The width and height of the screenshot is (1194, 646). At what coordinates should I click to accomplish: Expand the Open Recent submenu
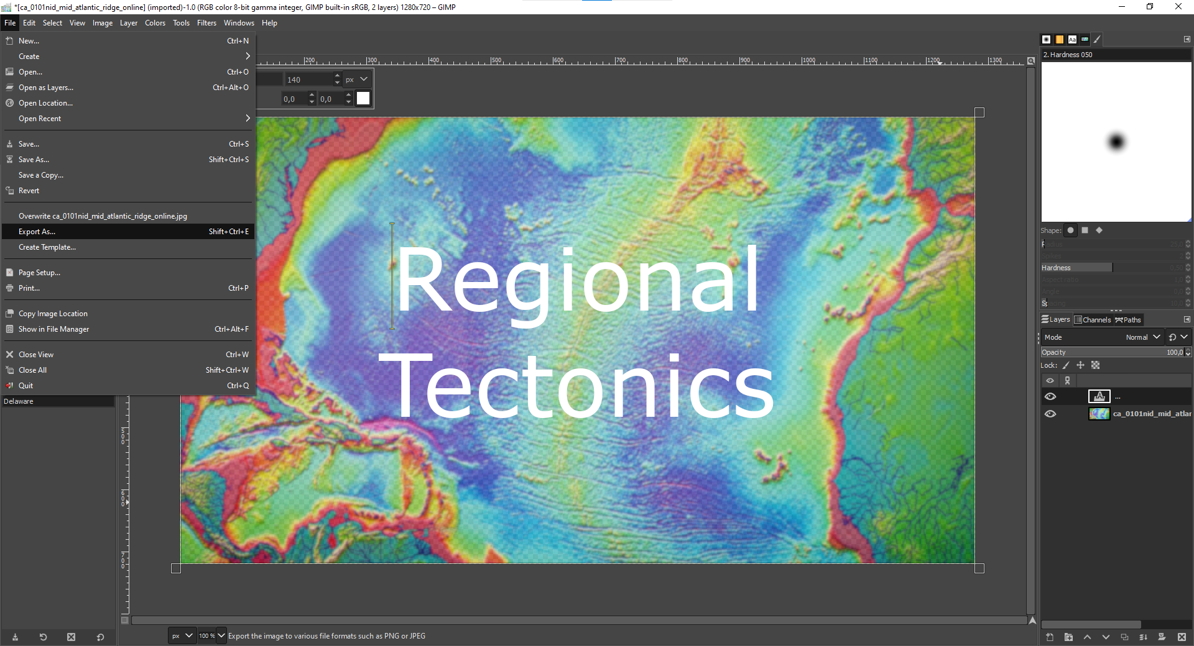128,119
